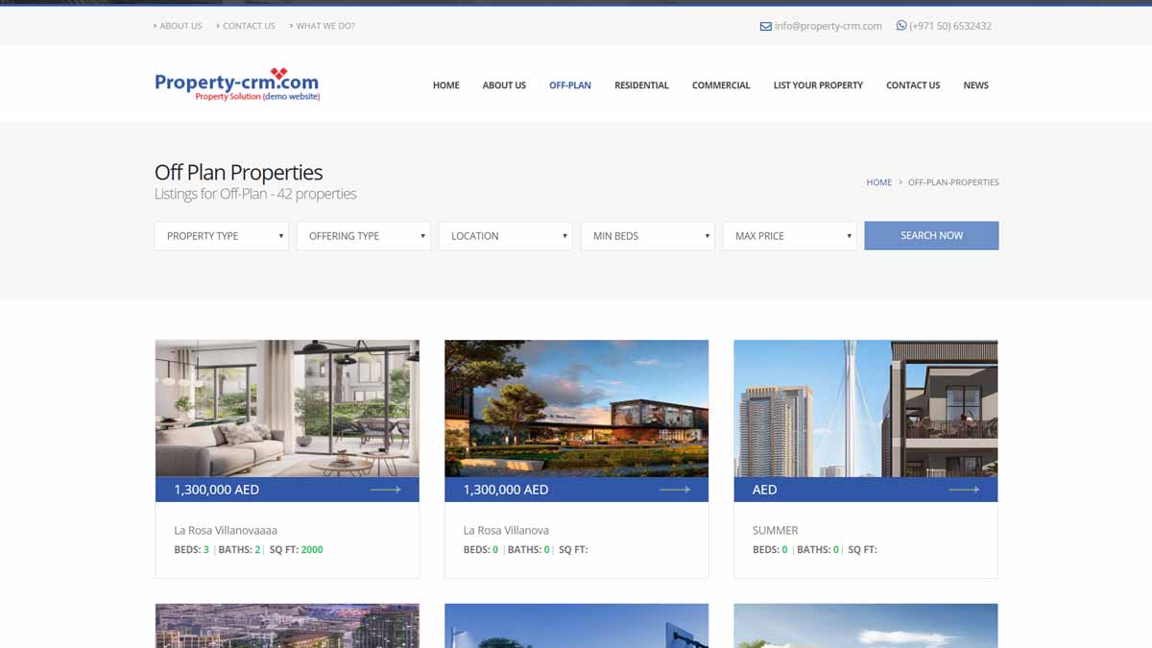
Task: Click 'SQ FT: 2000' on La Rosa Villanovaaaa
Action: (297, 550)
